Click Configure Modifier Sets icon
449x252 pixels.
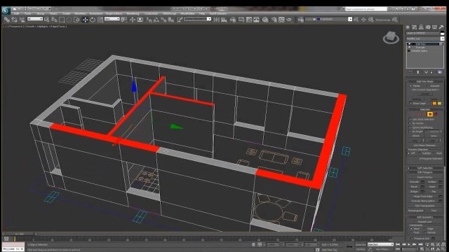click(440, 72)
